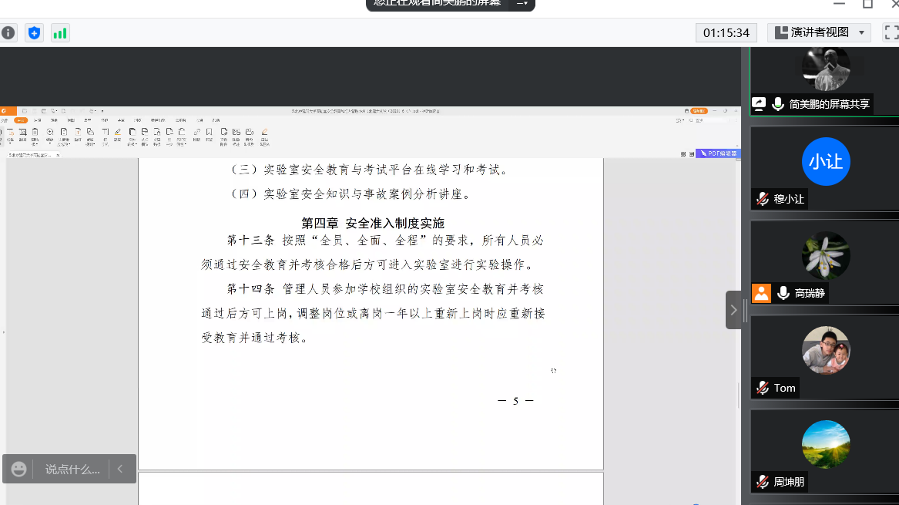Enter full screen with the corner-brackets icon
Screen dimensions: 899x505
pos(891,32)
